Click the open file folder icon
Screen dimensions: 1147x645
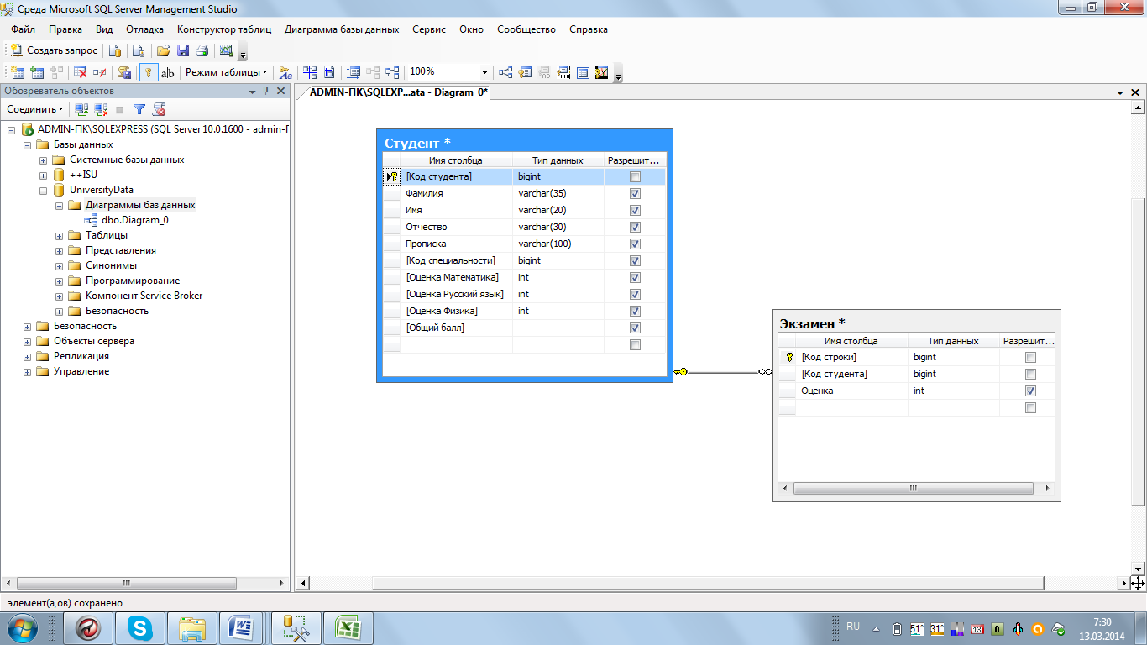point(164,50)
